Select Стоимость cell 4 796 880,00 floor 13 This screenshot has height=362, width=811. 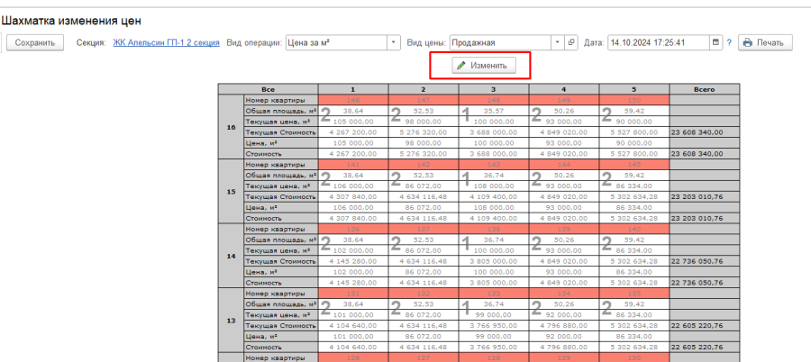(x=564, y=347)
